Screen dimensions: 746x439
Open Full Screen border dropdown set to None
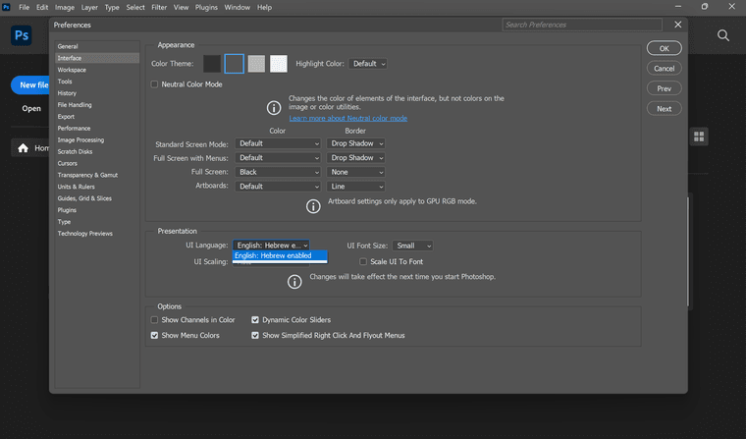[x=356, y=172]
